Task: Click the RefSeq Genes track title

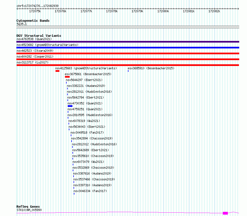Action: [x=28, y=207]
